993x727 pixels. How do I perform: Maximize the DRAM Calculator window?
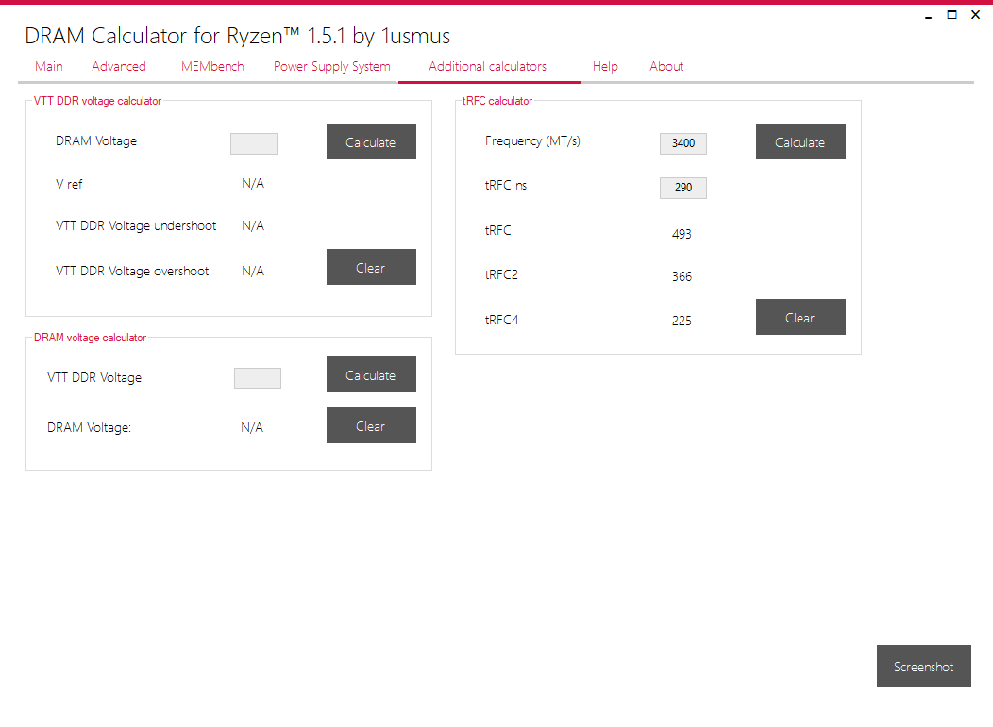951,14
